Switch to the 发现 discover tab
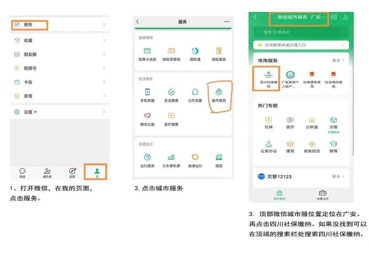Viewport: 369px width, 255px height. coord(72,173)
